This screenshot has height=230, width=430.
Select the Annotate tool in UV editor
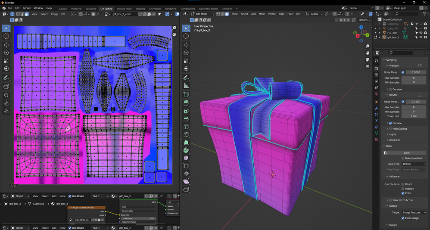[6, 78]
